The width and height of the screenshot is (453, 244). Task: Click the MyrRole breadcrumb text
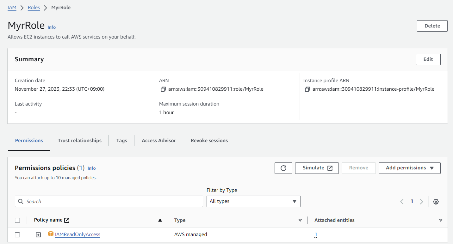coord(61,8)
